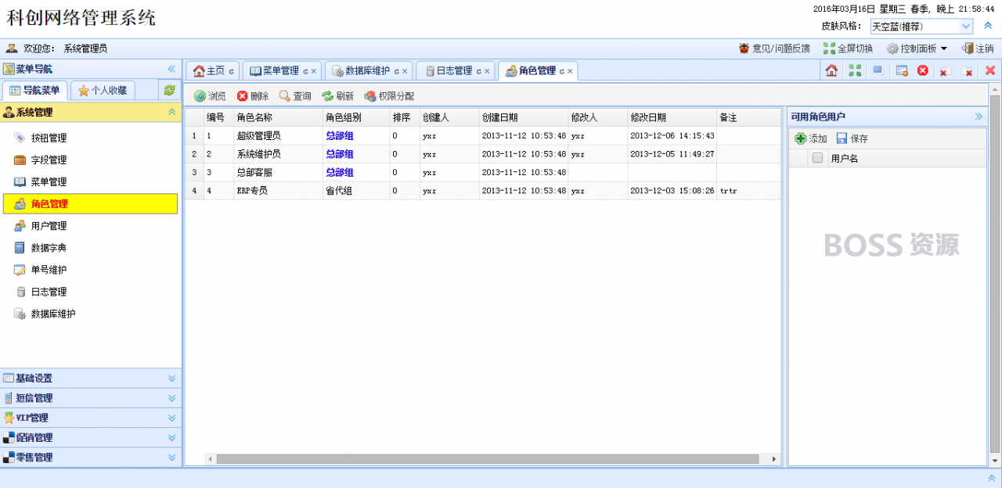Click the green refresh icon beside 个人收藏
Screen dimensions: 1002x488
(x=169, y=90)
